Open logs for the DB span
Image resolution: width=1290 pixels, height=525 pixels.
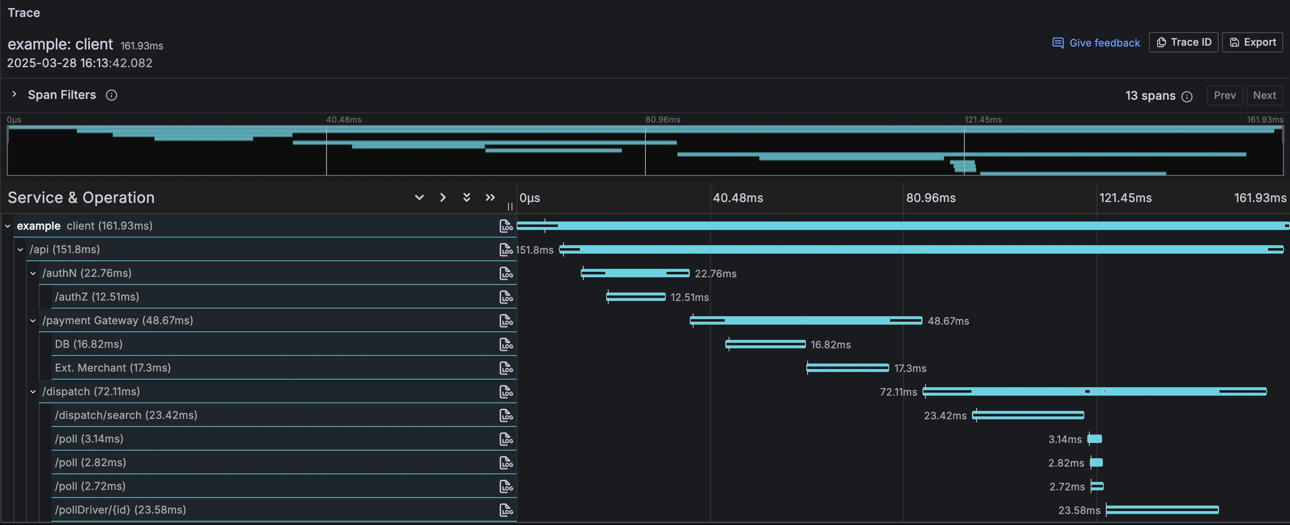(x=506, y=344)
